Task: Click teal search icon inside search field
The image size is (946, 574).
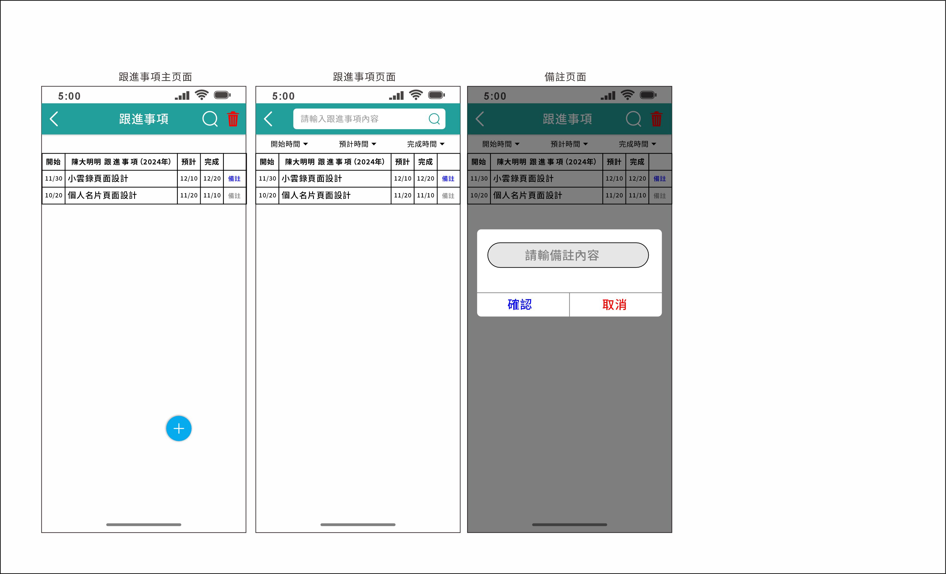Action: pos(434,119)
